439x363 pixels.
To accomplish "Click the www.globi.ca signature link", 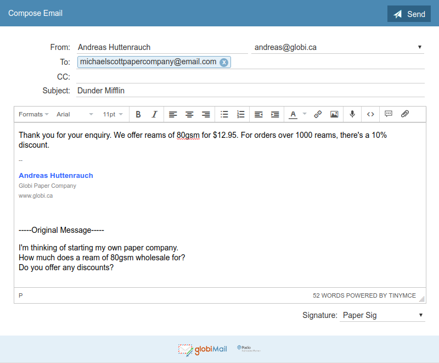I will [36, 196].
